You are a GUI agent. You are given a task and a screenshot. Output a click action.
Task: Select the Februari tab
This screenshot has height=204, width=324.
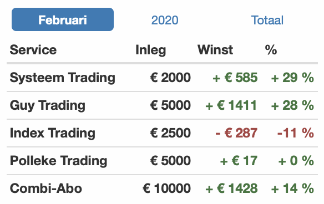point(63,19)
